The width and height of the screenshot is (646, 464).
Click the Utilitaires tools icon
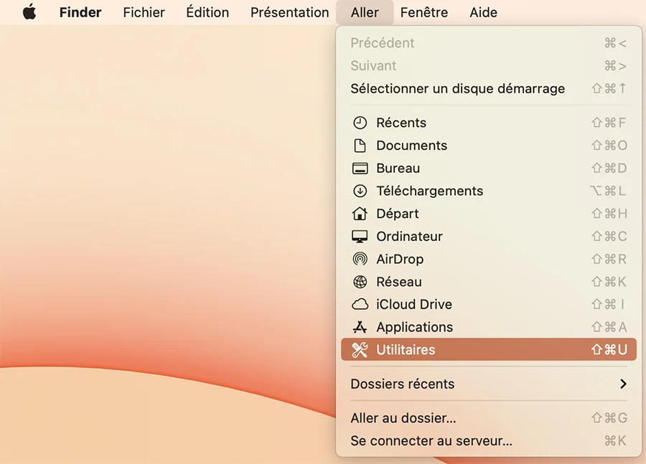coord(360,350)
